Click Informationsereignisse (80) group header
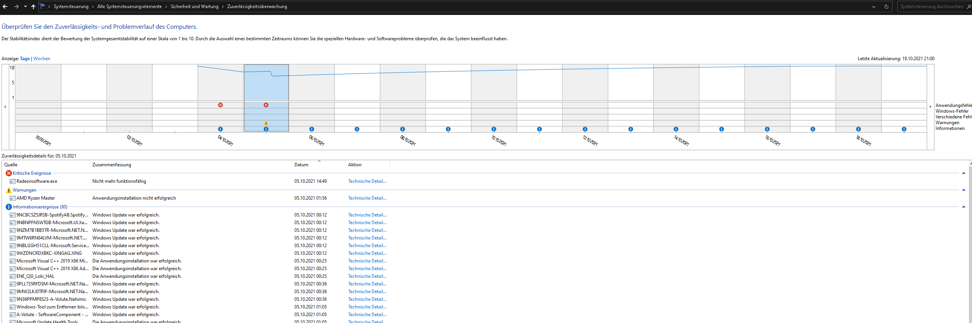Screen dimensions: 972x323 tap(40, 207)
